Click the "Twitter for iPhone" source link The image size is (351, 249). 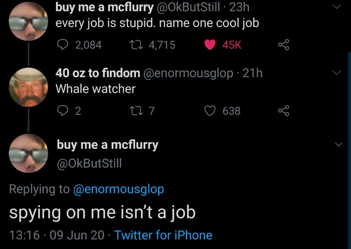point(163,235)
